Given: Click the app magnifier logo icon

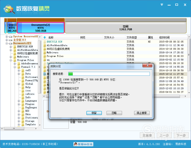Looking at the screenshot, I should 9,9.
